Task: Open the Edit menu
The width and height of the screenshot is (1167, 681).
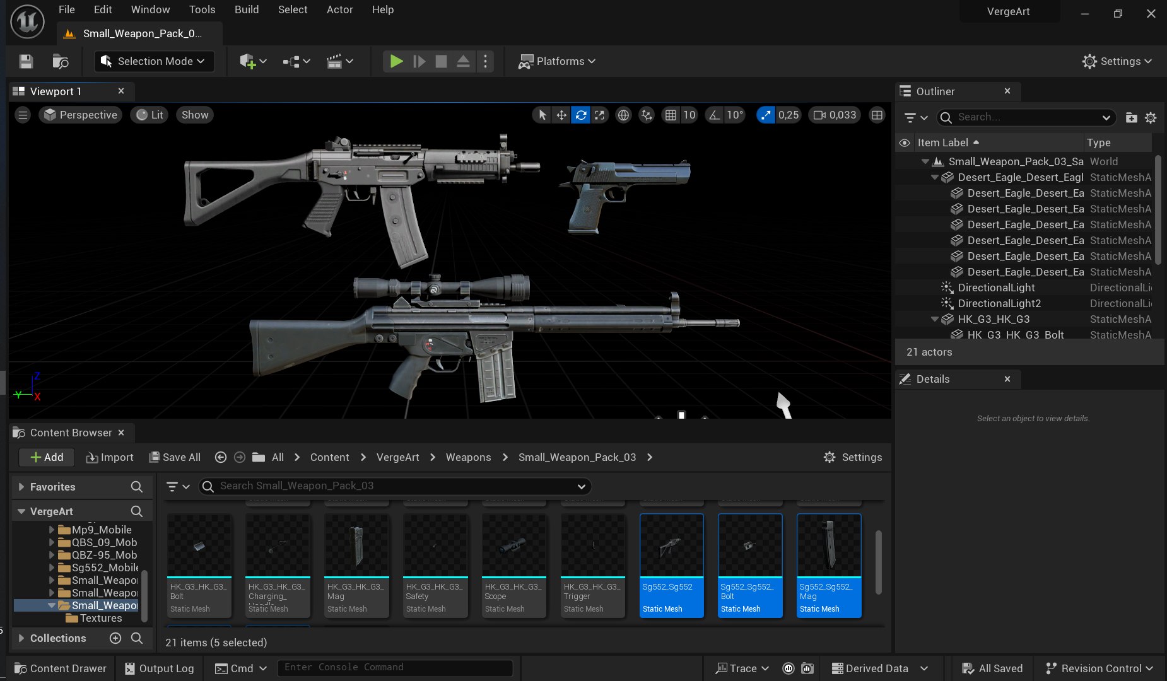Action: (103, 9)
